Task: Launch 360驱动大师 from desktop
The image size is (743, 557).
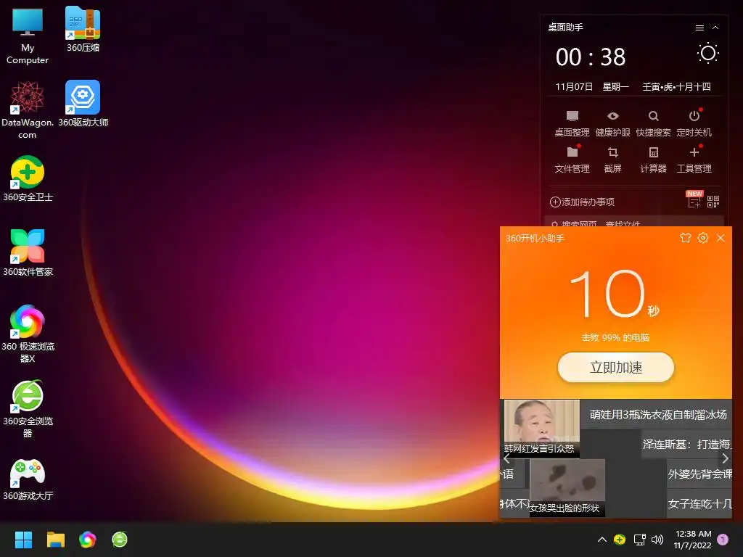Action: (83, 104)
